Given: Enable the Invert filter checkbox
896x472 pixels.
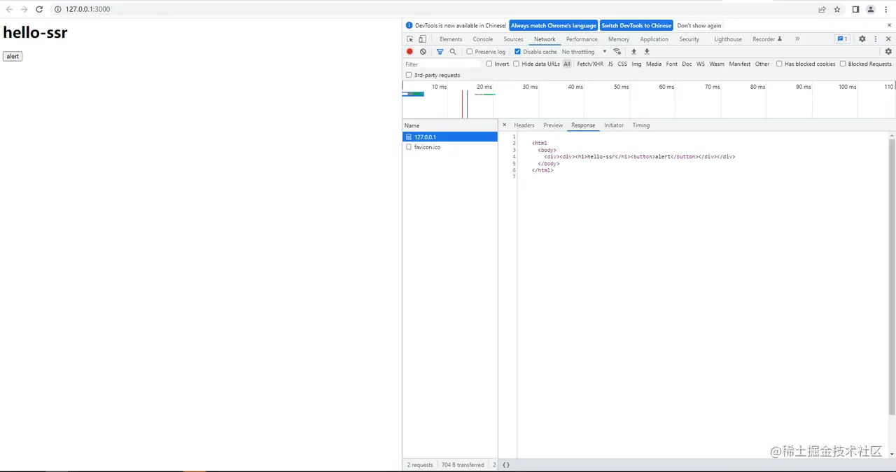Looking at the screenshot, I should [x=489, y=64].
